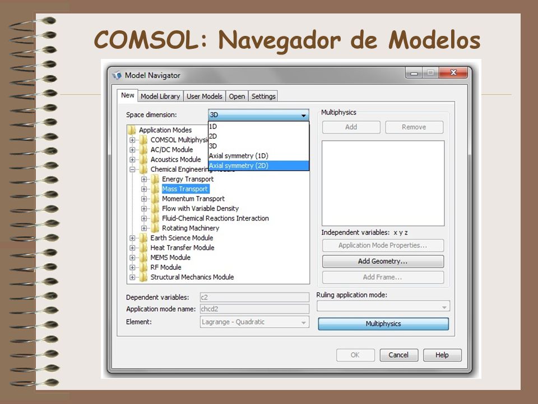Click inside the empty Multiphysics list box
Viewport: 538px width, 404px height.
point(383,183)
